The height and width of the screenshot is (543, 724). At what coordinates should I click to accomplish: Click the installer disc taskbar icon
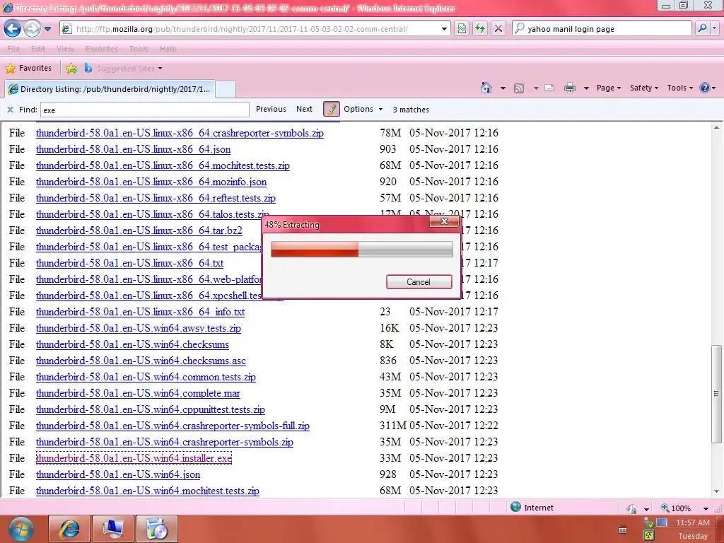[157, 529]
